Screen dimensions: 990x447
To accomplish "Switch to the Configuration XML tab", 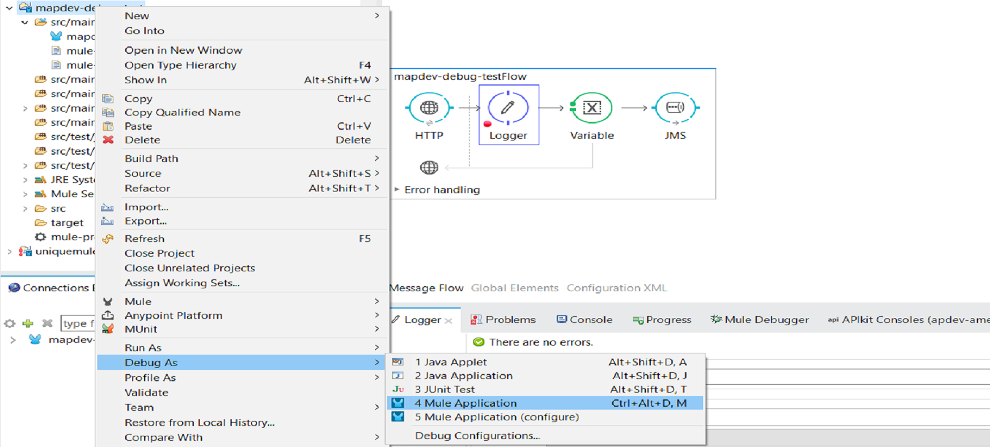I will coord(616,288).
